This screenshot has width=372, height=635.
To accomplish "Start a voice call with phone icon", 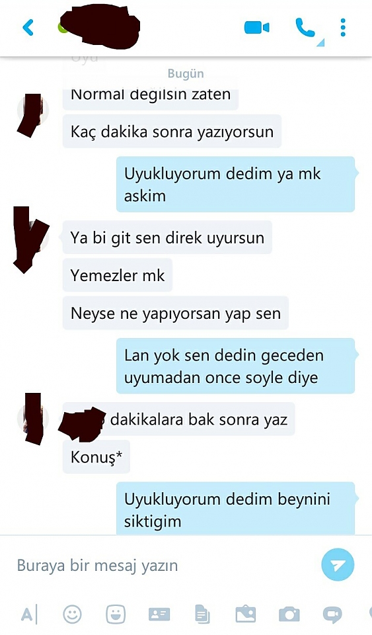I will 305,28.
